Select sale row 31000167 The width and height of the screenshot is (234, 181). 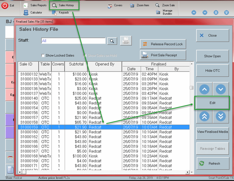tap(104, 151)
